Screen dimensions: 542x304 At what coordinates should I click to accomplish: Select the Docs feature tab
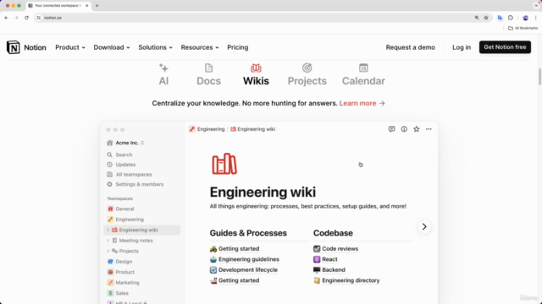click(x=208, y=74)
